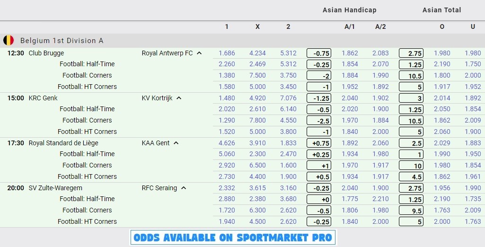
Task: Click the Belgium flag icon
Action: coord(9,41)
